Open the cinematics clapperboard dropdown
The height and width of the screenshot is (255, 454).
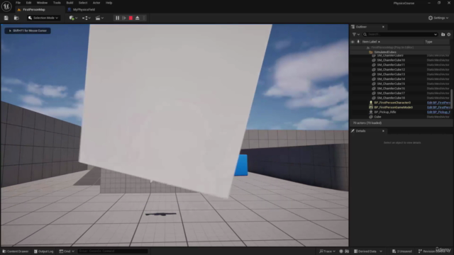coord(99,18)
